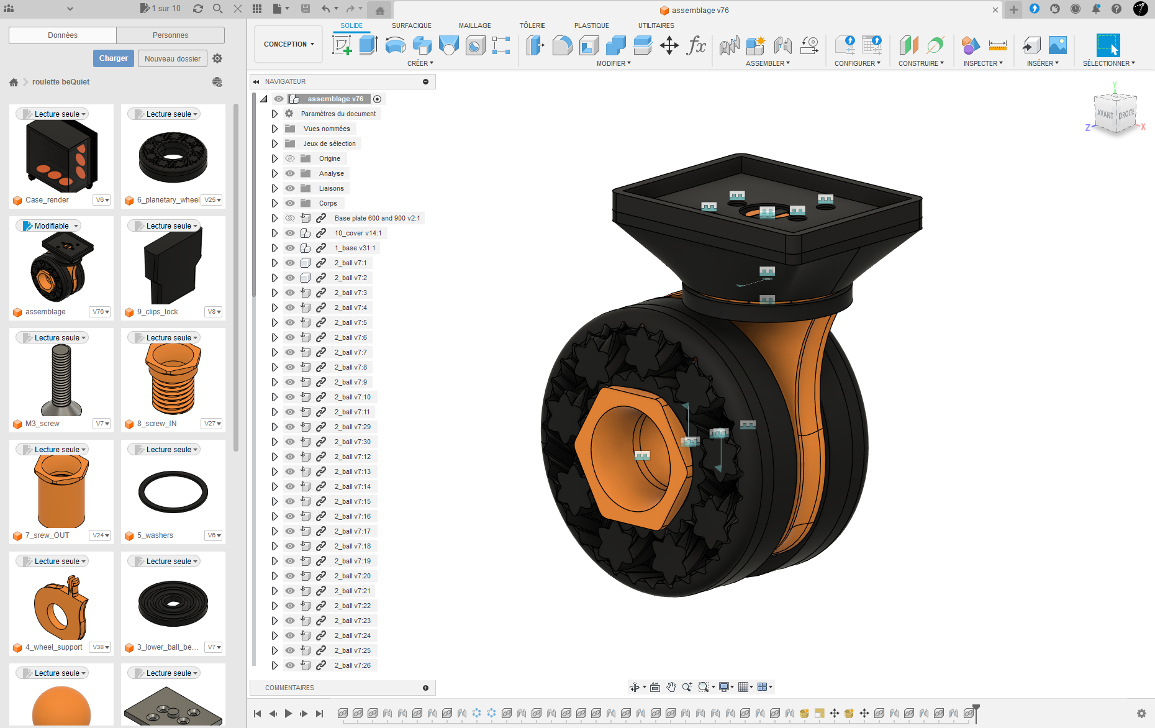Click the Charger button
Viewport: 1155px width, 728px height.
point(113,58)
